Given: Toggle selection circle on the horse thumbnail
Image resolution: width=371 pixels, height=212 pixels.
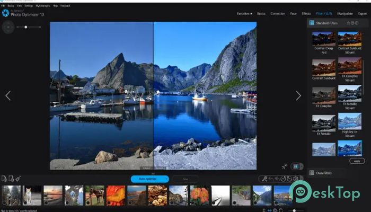Looking at the screenshot, I should point(88,203).
